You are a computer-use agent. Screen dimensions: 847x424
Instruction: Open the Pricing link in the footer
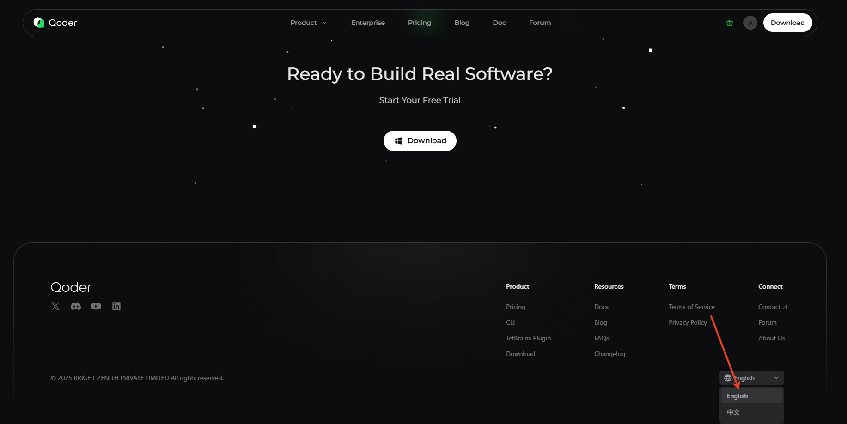(x=516, y=307)
